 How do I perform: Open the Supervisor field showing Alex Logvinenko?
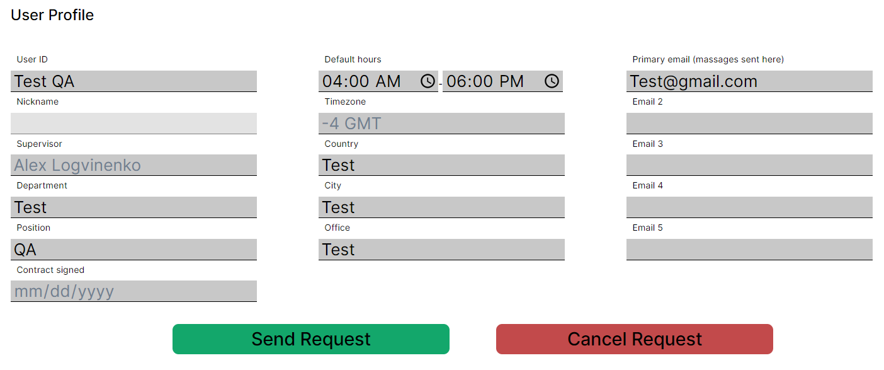[x=133, y=165]
